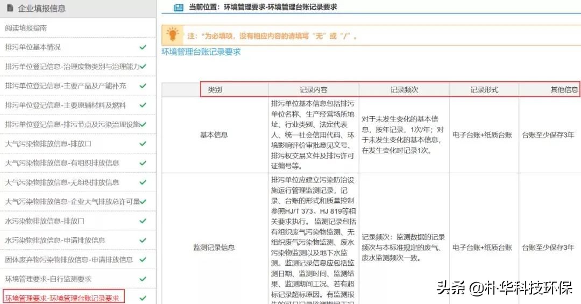This screenshot has height=304, width=581.
Task: Select 排污单位登记信息-排污节点及污染治理设施
Action: (72, 124)
